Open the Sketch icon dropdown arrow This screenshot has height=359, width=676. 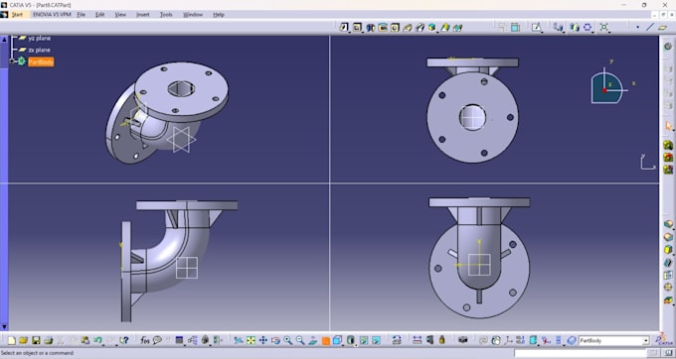pos(542,32)
